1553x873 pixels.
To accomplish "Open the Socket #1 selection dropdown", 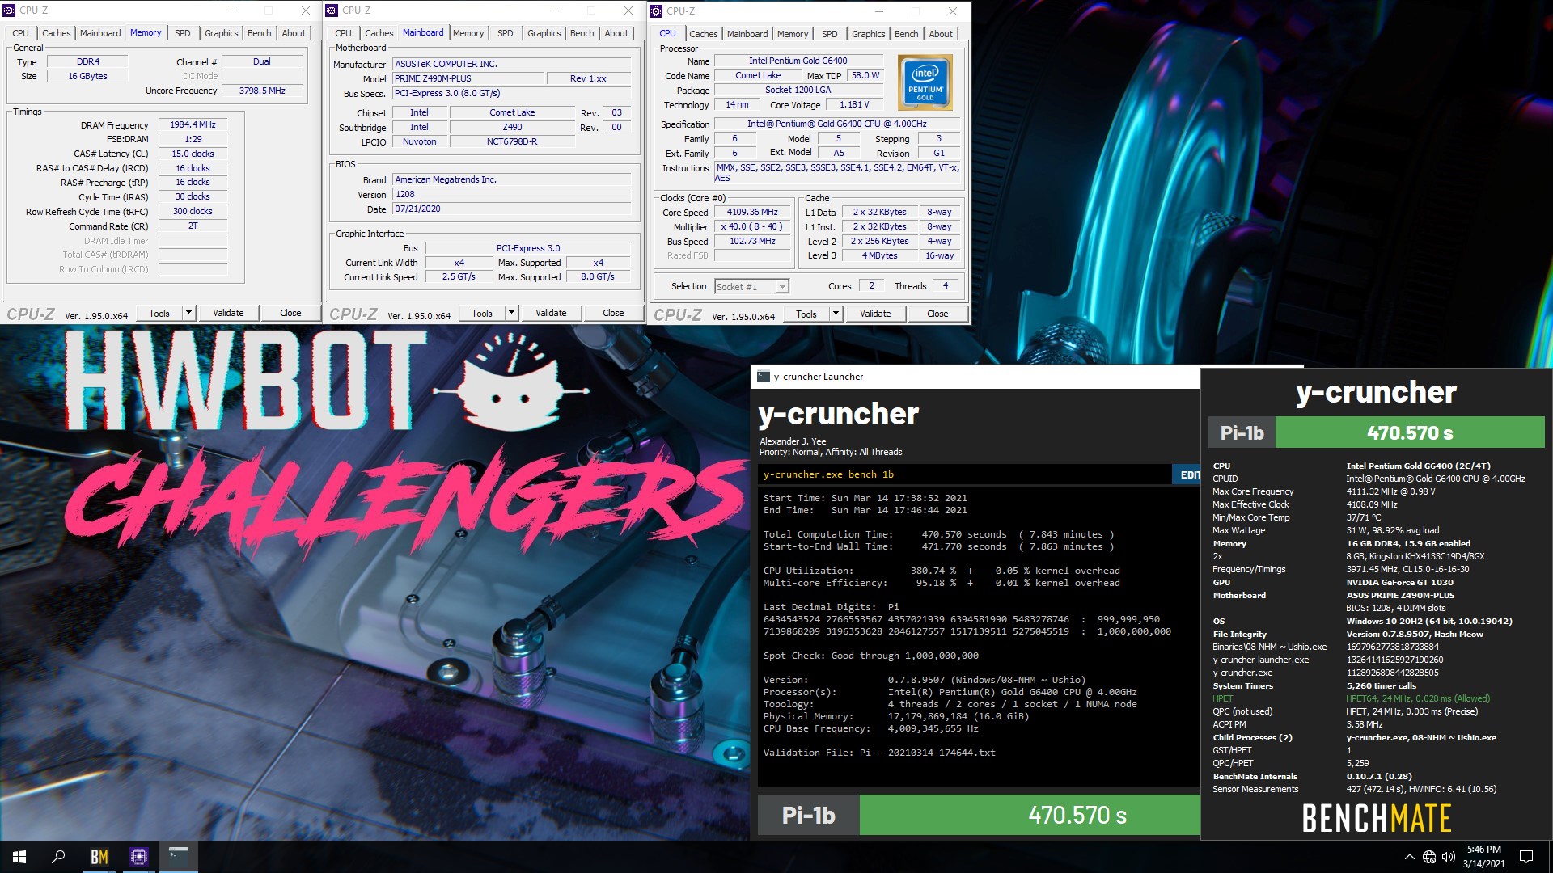I will [751, 286].
